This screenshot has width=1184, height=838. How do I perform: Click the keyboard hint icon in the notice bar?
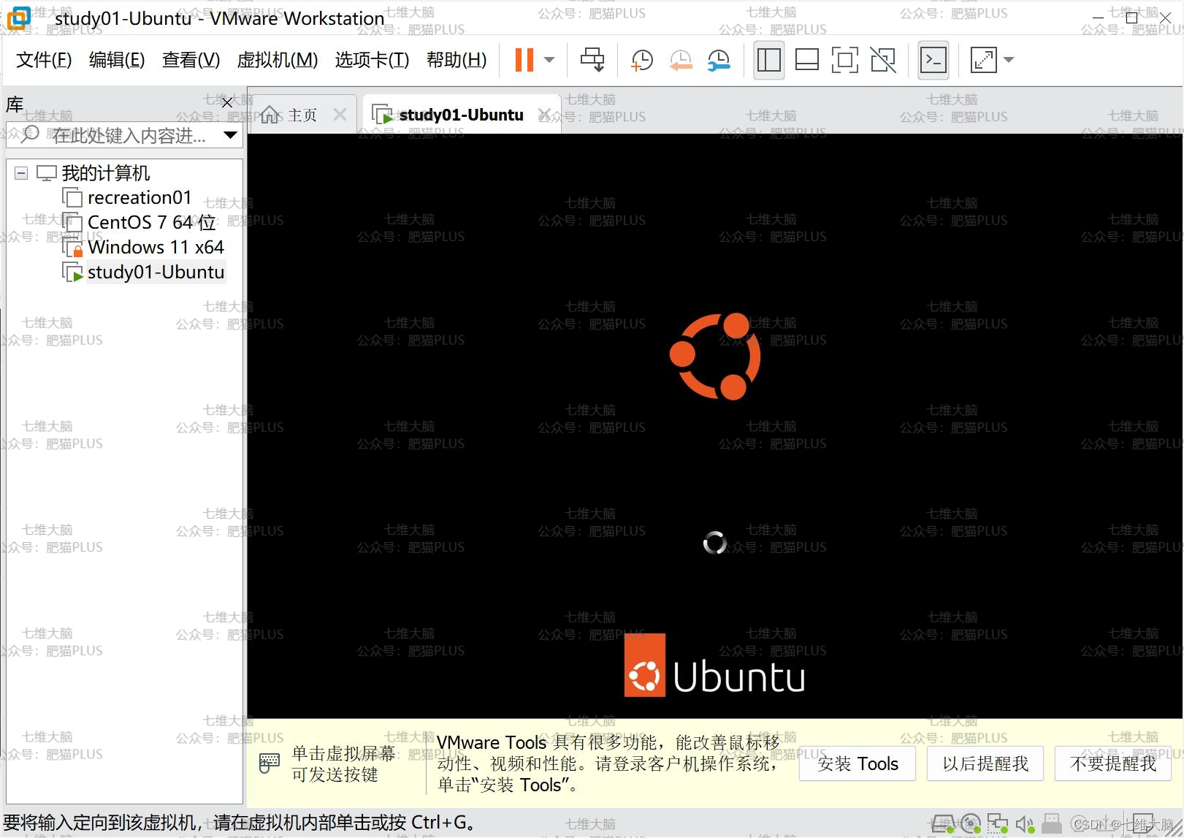270,763
